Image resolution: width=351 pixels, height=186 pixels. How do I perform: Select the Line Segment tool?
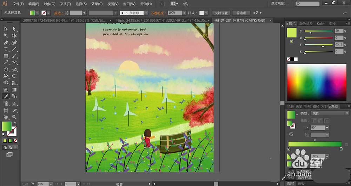[x=14, y=49]
